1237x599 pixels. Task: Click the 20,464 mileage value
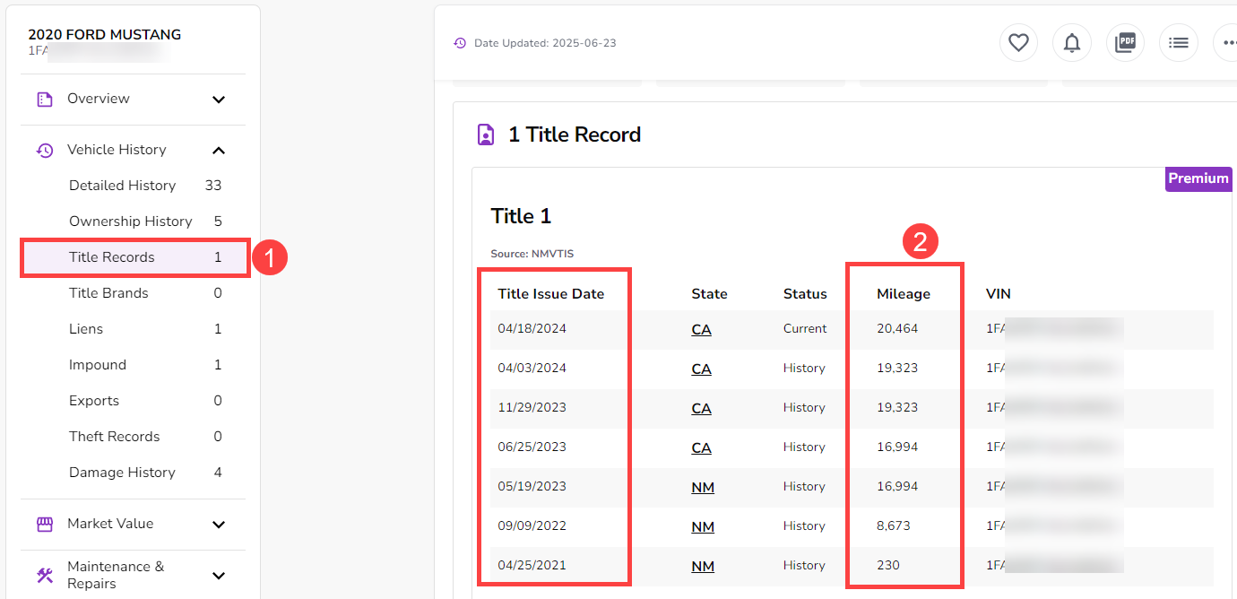click(x=897, y=329)
